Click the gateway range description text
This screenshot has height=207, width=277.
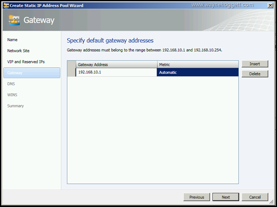click(145, 50)
